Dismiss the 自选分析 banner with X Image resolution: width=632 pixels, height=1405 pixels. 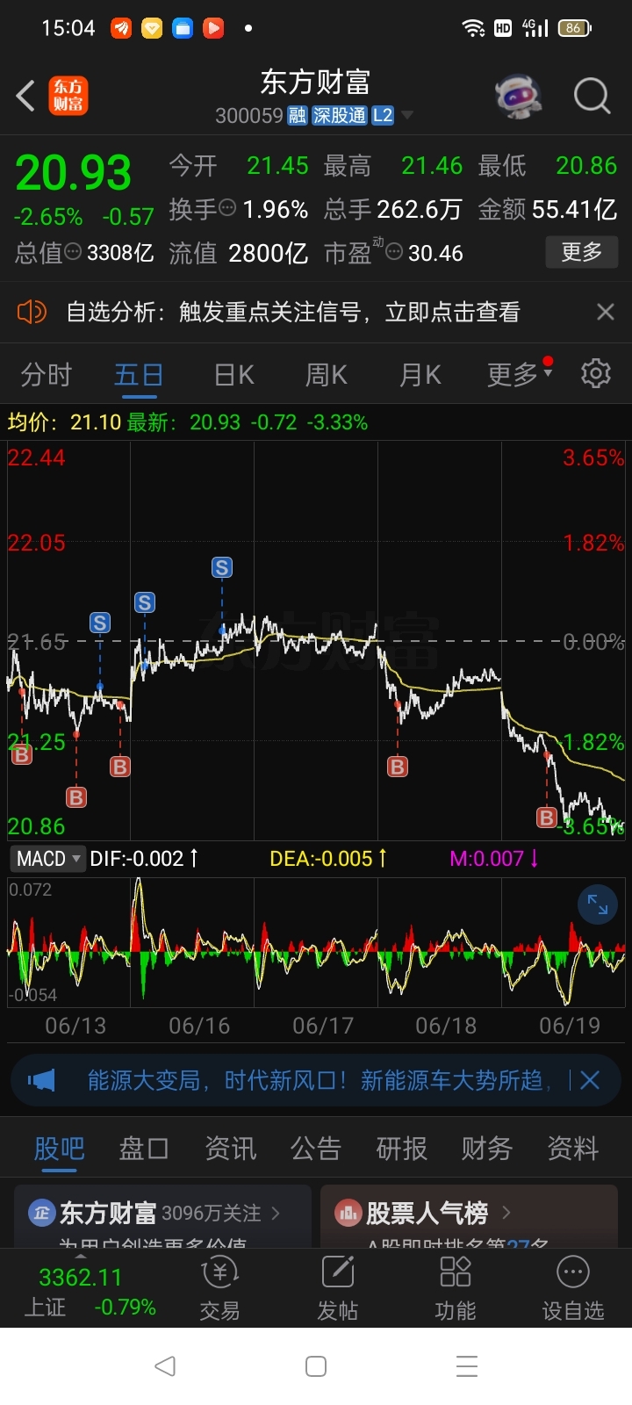tap(605, 312)
